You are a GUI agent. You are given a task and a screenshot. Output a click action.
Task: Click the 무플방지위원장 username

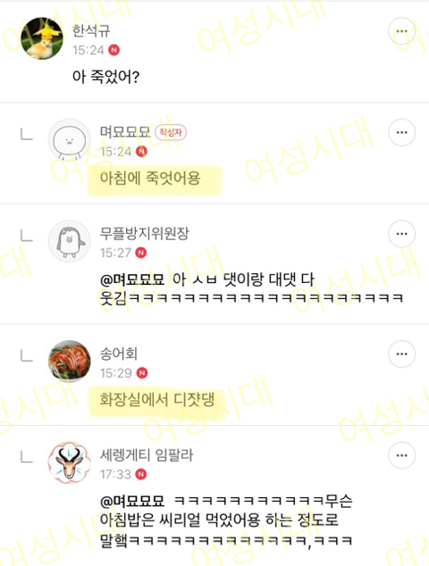click(x=145, y=234)
